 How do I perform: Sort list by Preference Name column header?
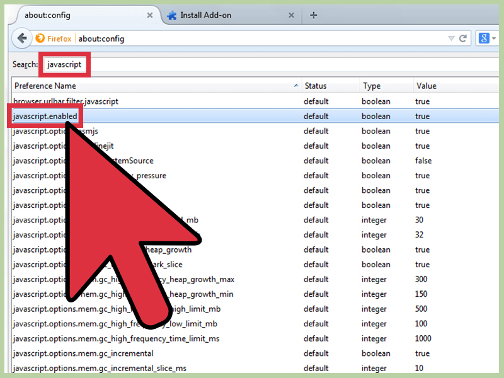click(45, 86)
